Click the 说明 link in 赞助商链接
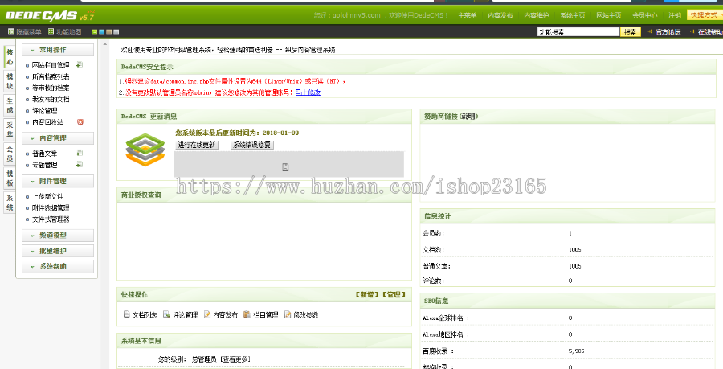 (468, 117)
